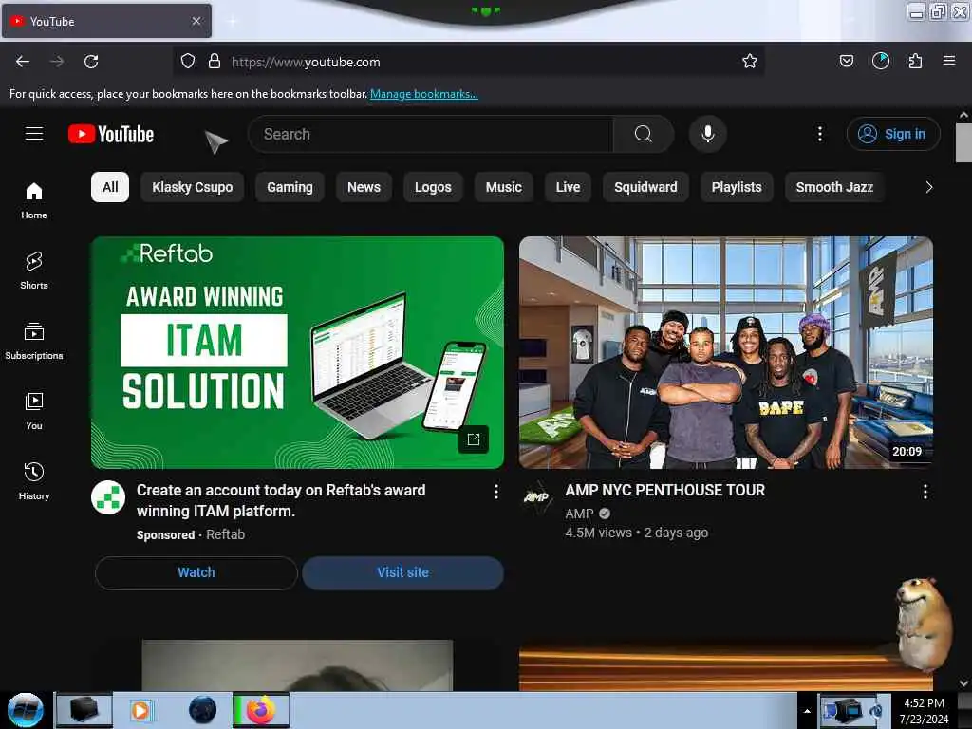The width and height of the screenshot is (972, 729).
Task: Open the extensions puzzle icon
Action: [915, 61]
